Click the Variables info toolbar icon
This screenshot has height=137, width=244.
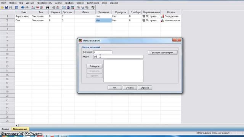pyautogui.click(x=42, y=8)
